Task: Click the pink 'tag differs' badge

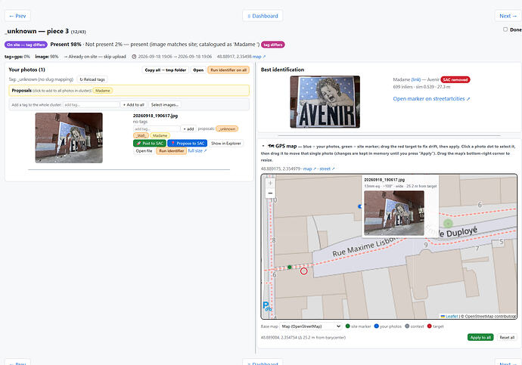Action: (x=273, y=45)
